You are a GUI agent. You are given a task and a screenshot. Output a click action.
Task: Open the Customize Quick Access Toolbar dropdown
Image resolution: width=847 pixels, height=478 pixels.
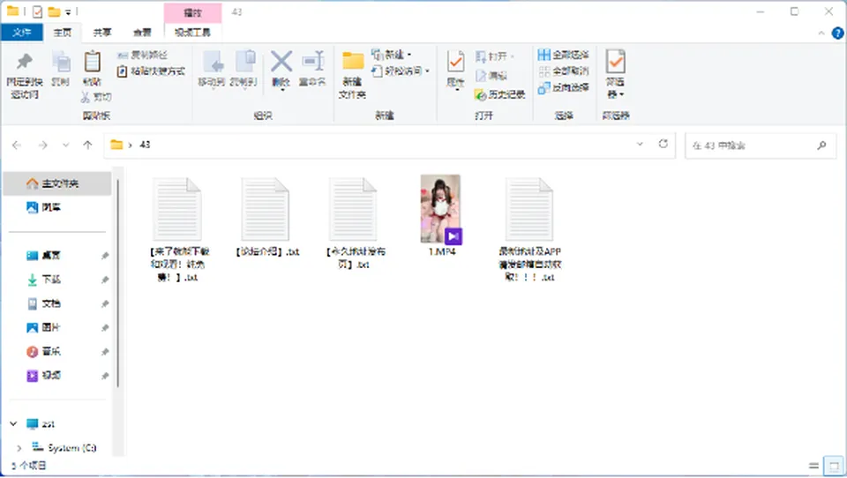click(68, 11)
